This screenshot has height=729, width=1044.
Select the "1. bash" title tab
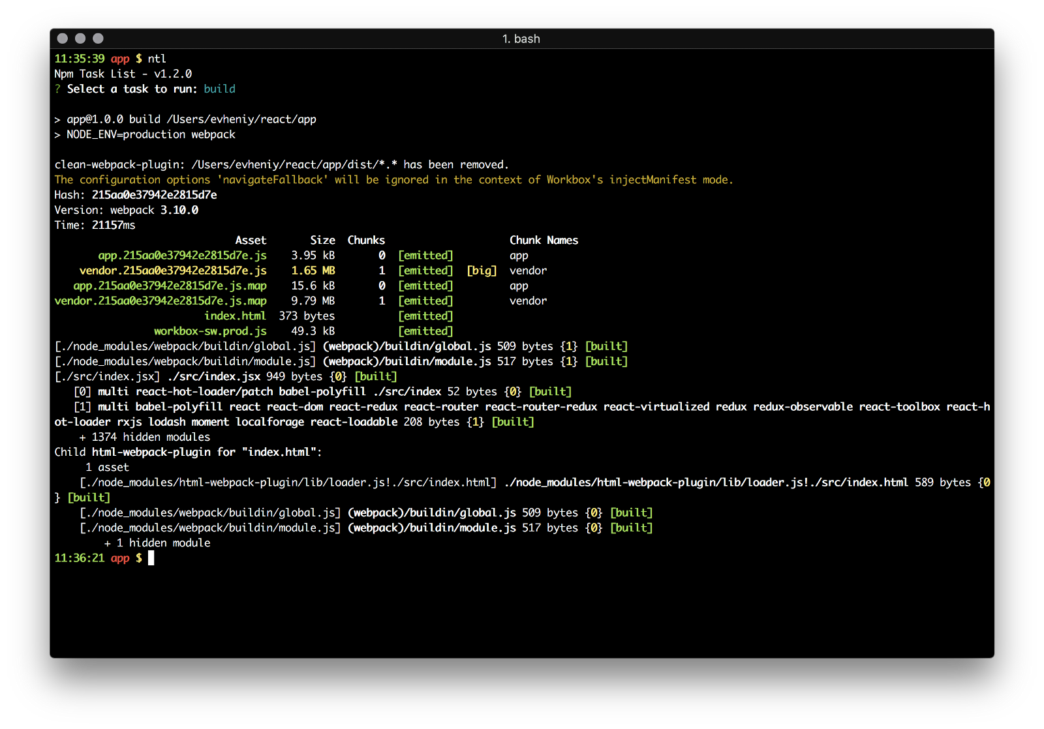(521, 39)
